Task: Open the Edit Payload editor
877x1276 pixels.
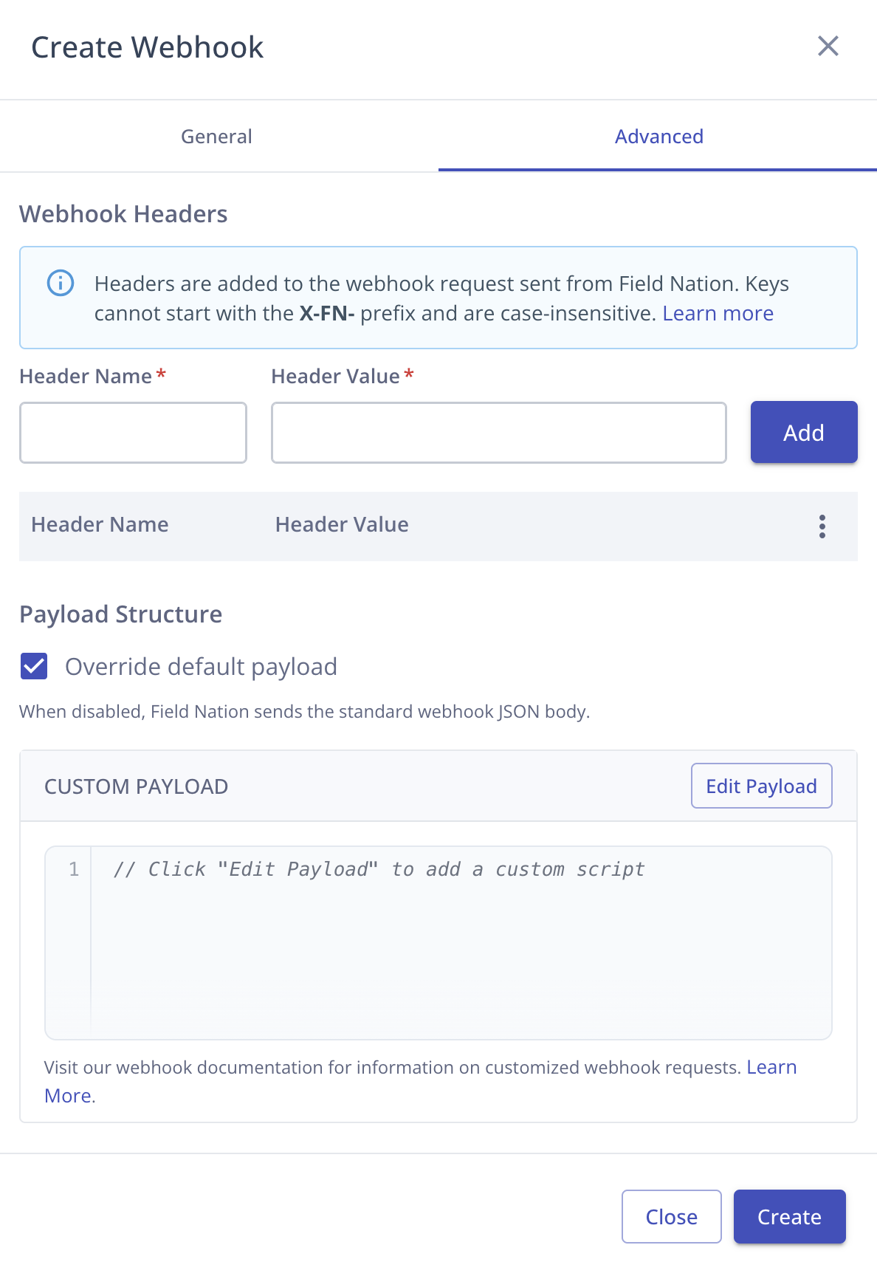Action: 761,786
